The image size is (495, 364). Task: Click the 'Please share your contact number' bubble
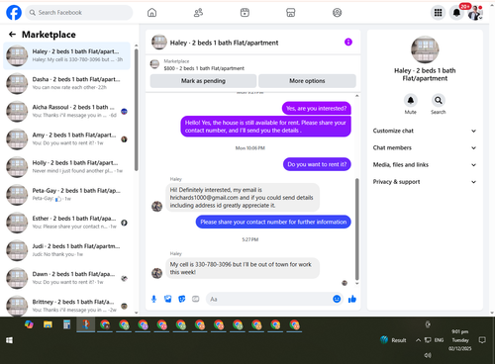point(273,222)
